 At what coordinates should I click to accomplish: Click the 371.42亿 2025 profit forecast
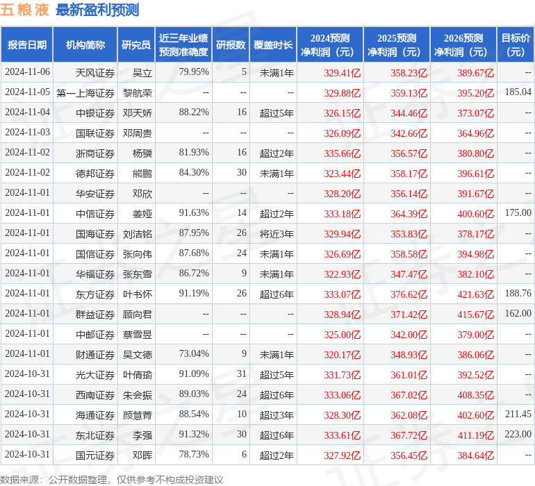click(409, 314)
